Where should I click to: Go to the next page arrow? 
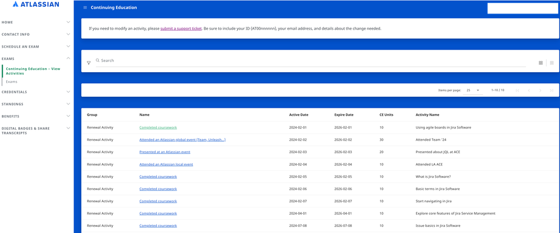click(540, 91)
